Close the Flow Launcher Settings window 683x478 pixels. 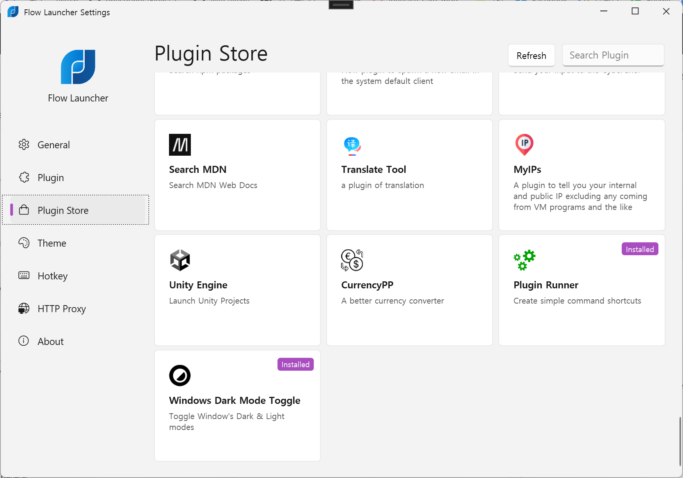click(x=666, y=11)
